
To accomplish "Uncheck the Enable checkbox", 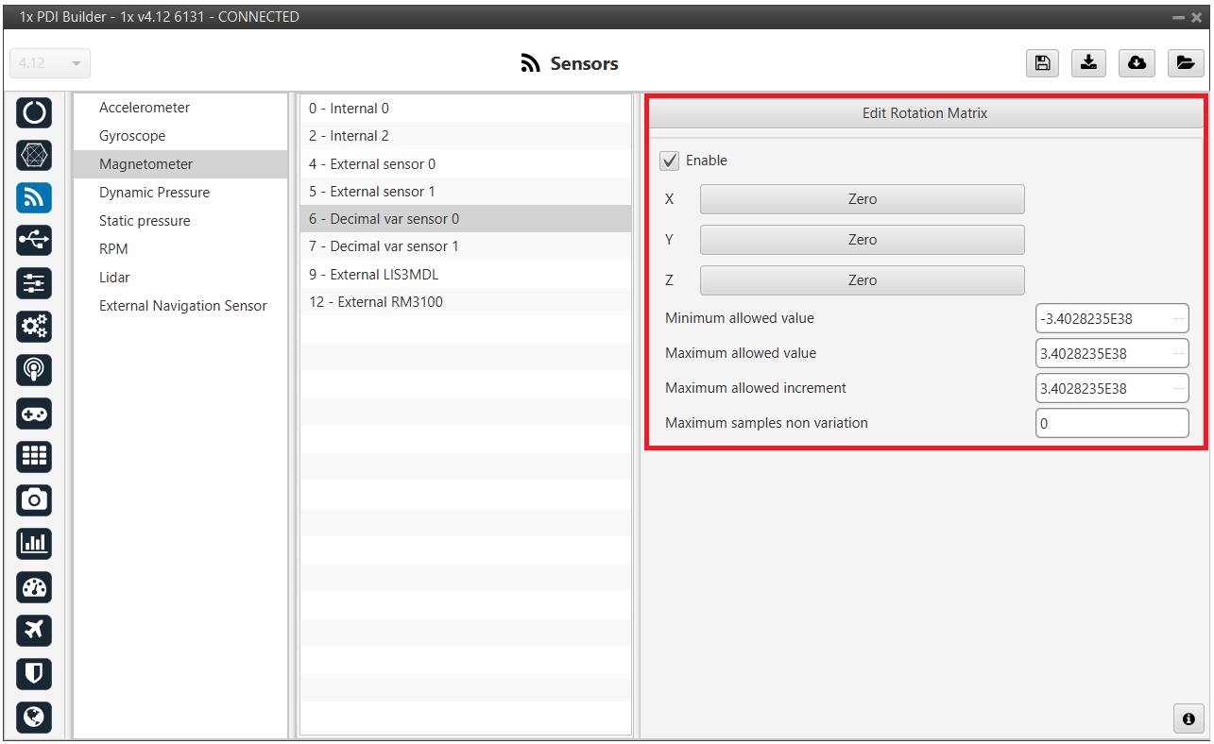I will click(x=670, y=161).
